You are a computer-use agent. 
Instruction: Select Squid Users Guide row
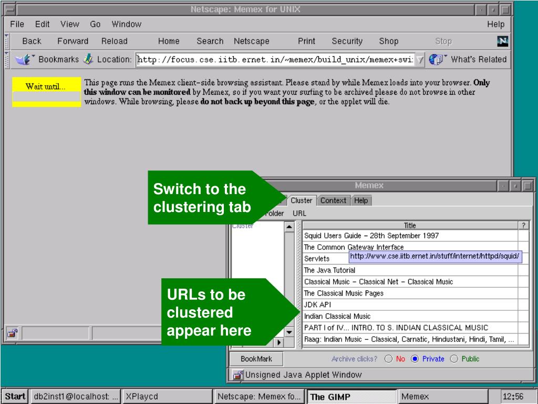(410, 236)
